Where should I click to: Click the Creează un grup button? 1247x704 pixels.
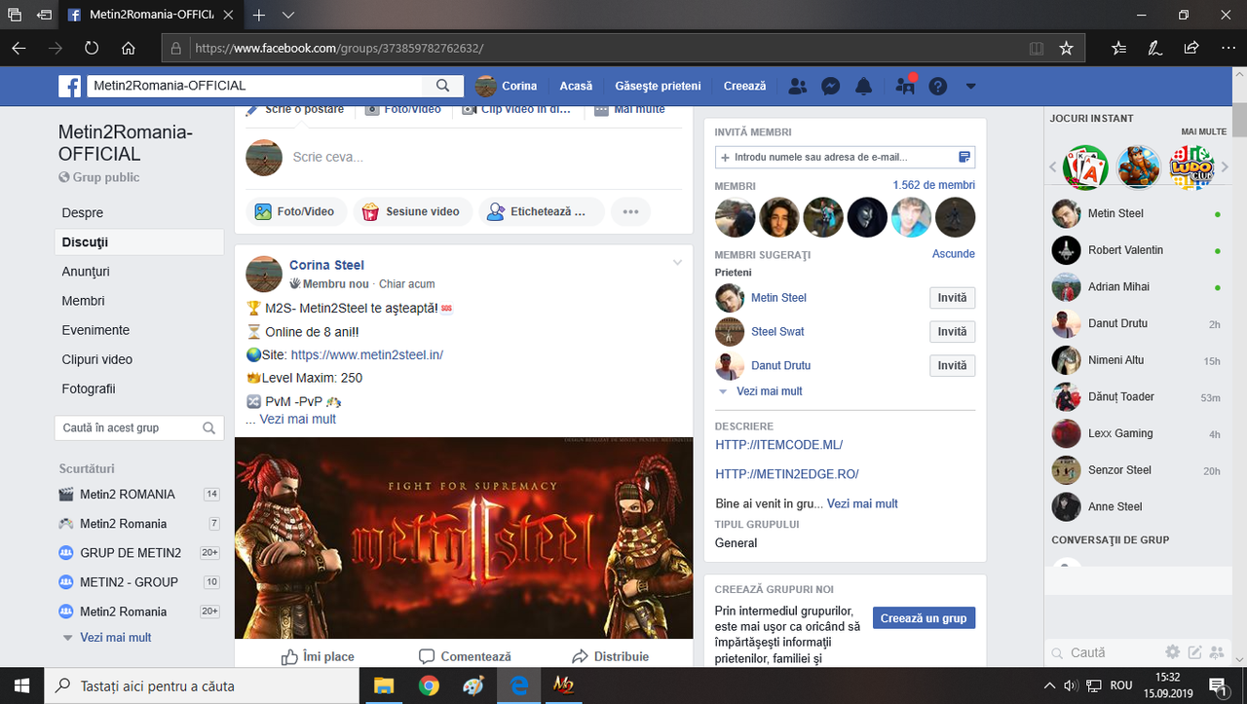[924, 618]
